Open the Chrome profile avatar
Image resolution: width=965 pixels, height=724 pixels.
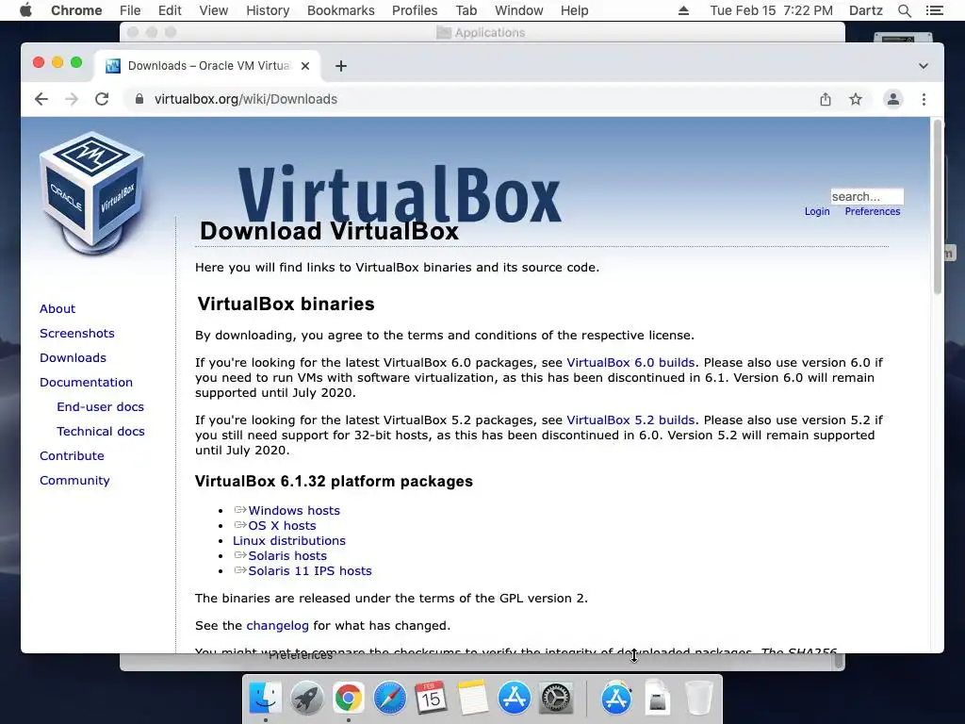point(893,99)
